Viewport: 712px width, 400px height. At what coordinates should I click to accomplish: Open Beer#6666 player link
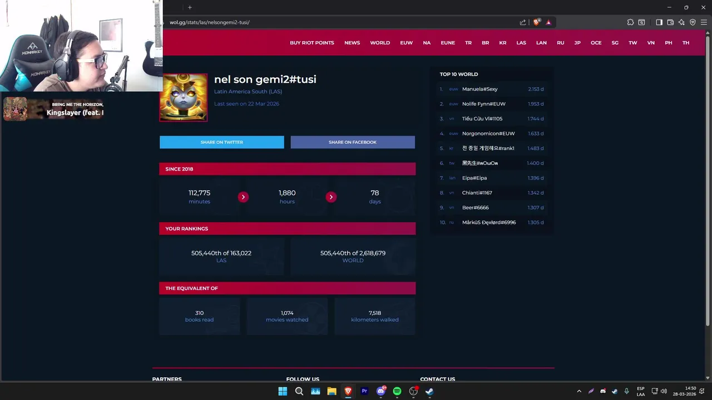(x=476, y=208)
